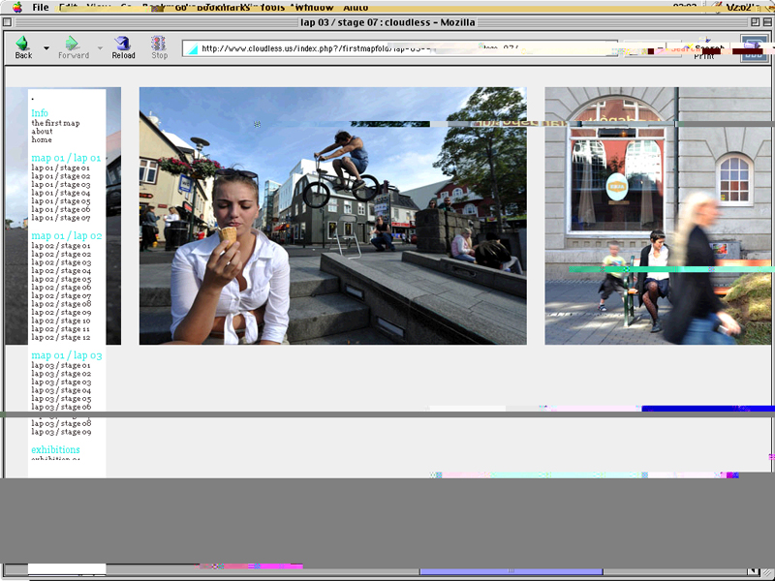
Task: Select 'lap 02 / stage 01'
Action: pyautogui.click(x=61, y=246)
